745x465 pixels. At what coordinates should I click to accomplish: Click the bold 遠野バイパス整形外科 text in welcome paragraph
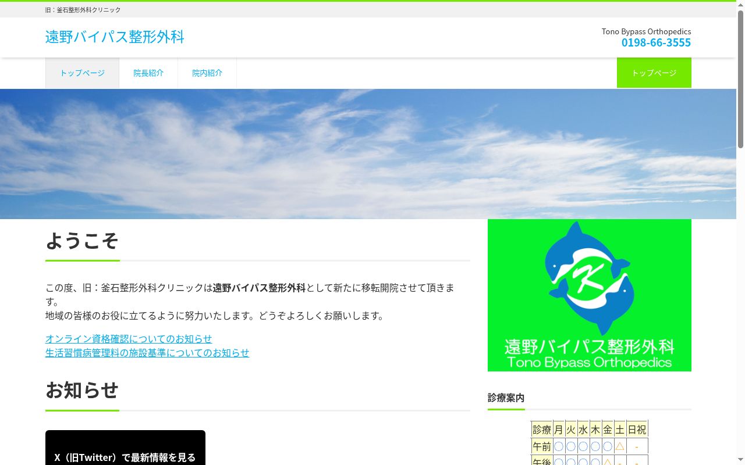(x=259, y=288)
